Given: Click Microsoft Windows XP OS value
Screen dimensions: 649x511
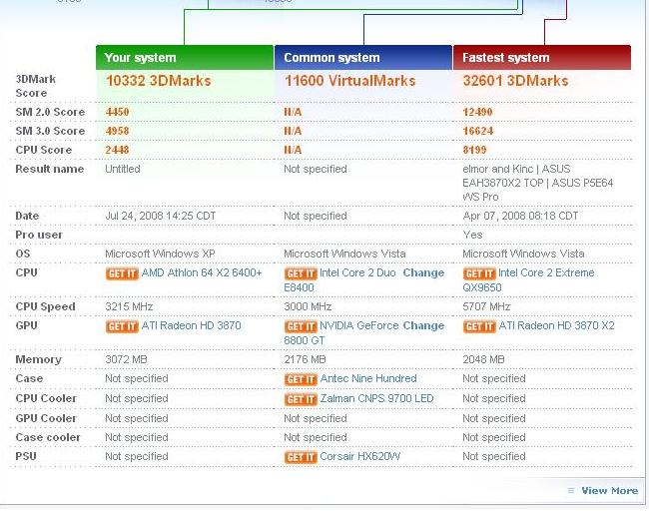Looking at the screenshot, I should 160,254.
